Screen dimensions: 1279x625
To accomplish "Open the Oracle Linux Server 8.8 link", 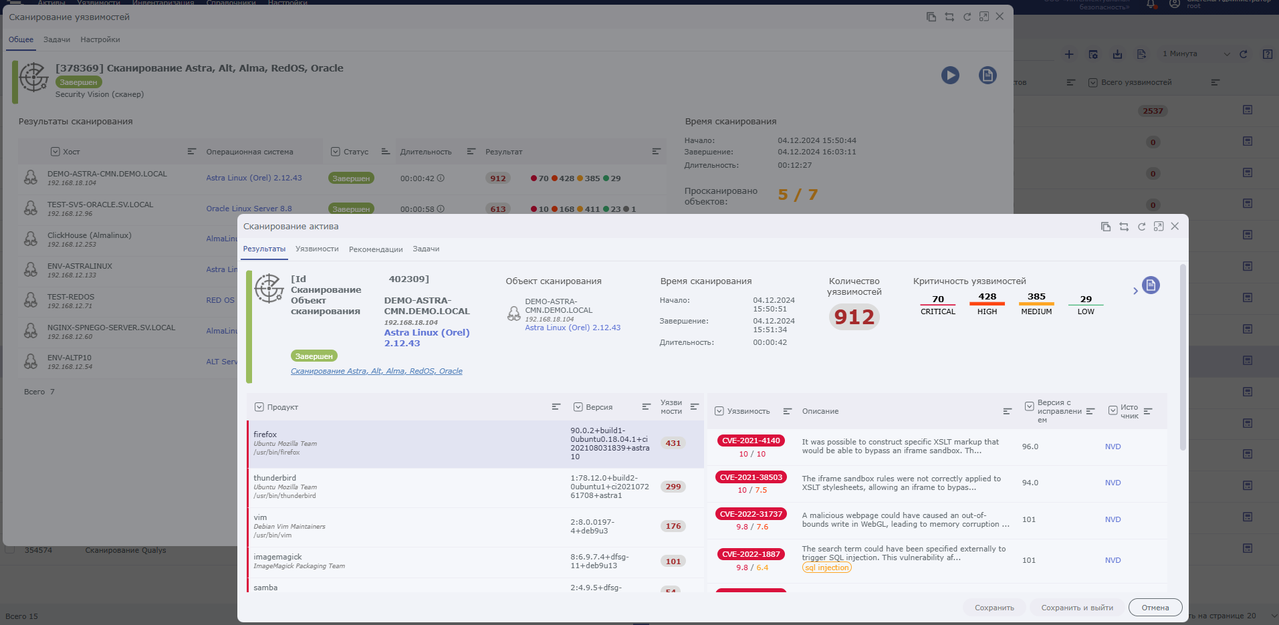I will tap(249, 209).
